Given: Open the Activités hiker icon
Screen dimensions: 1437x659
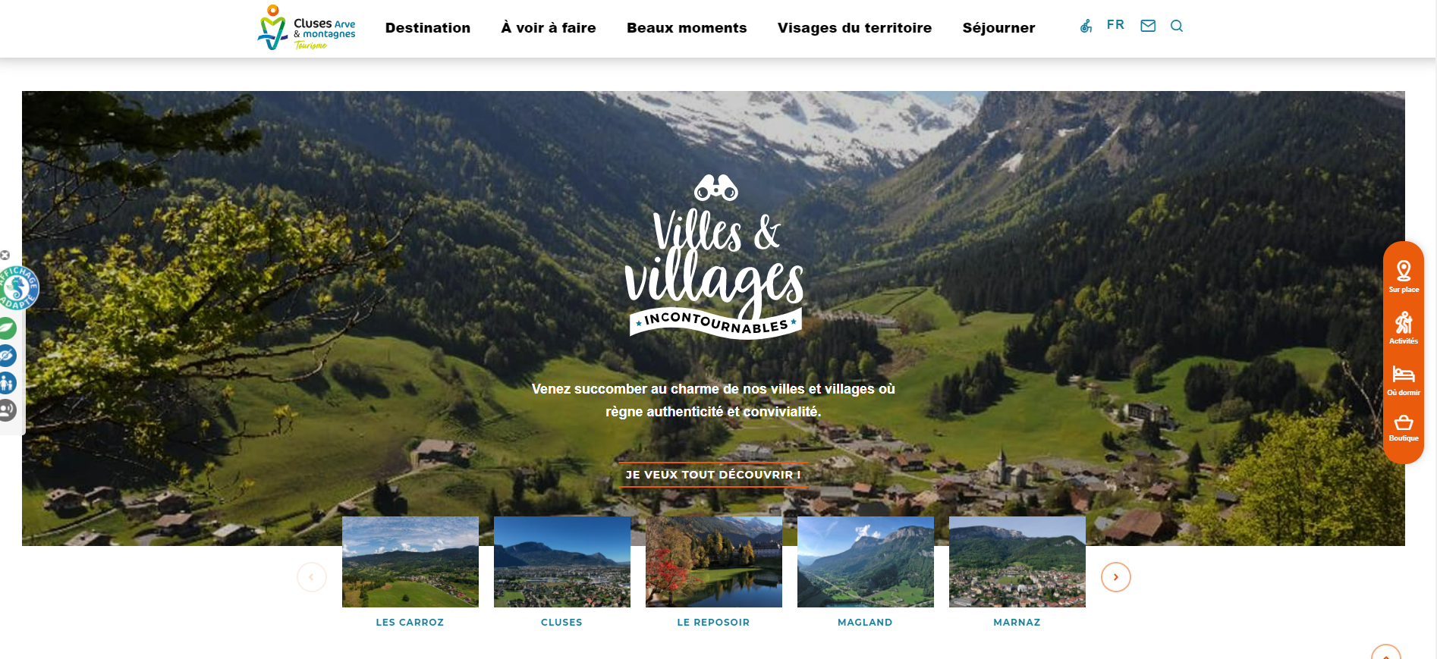Looking at the screenshot, I should coord(1404,328).
